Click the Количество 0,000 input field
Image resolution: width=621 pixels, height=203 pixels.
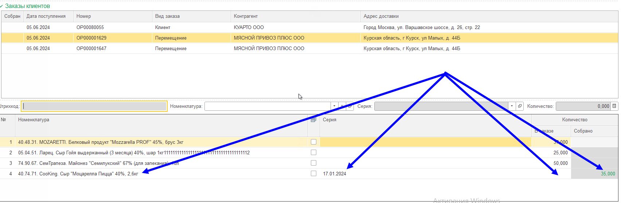pos(583,106)
